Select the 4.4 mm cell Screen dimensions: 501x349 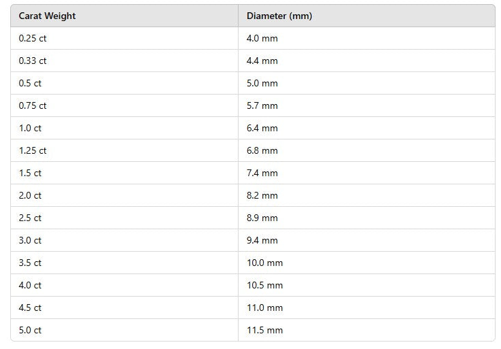pyautogui.click(x=367, y=61)
